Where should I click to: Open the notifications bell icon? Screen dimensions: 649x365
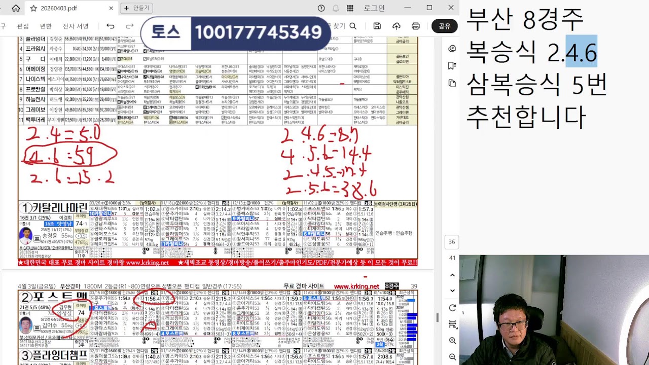tap(335, 8)
